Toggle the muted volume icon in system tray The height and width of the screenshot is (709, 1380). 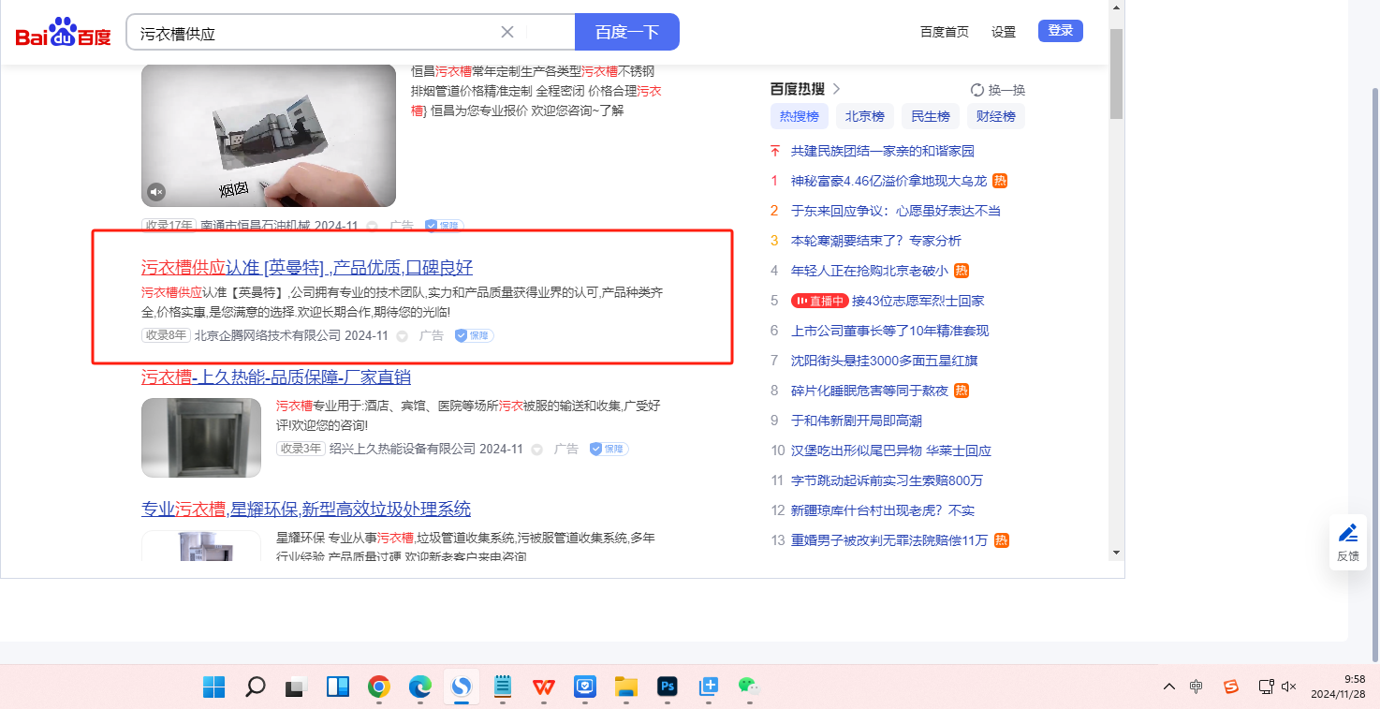(1288, 687)
